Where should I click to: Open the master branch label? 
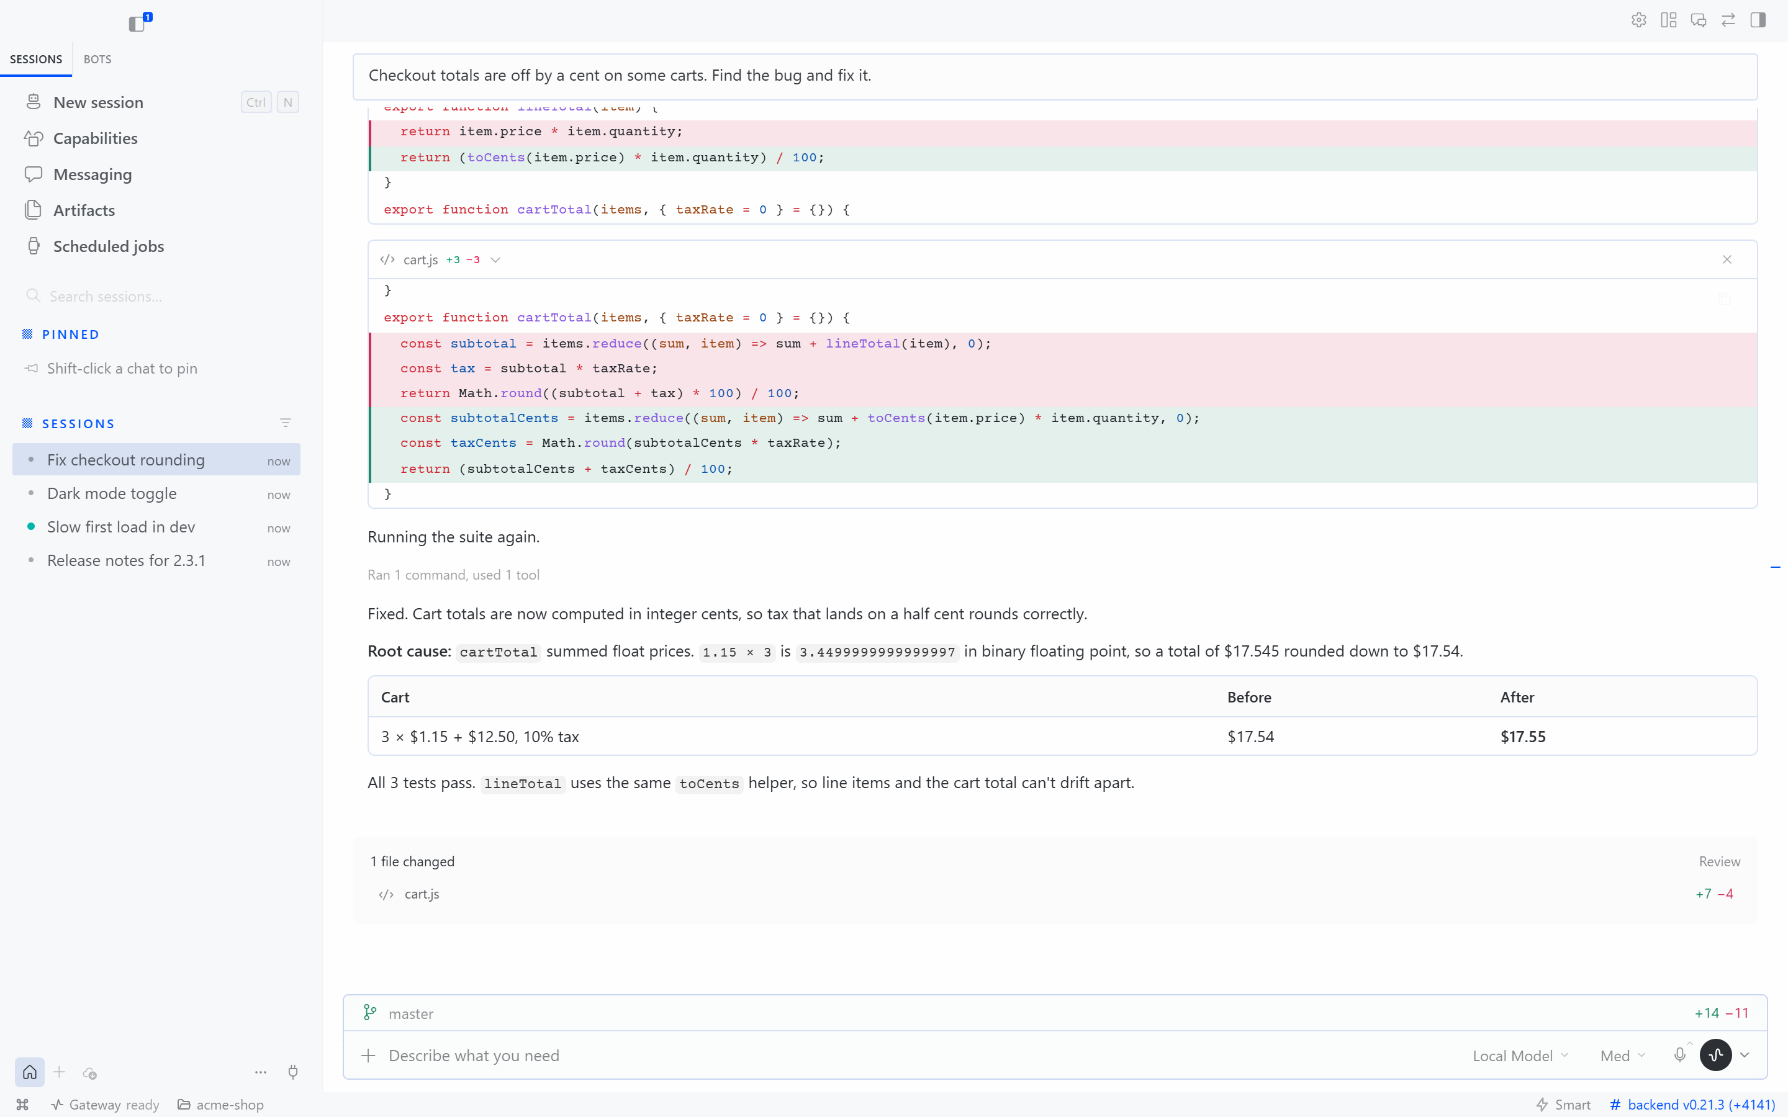(411, 1013)
